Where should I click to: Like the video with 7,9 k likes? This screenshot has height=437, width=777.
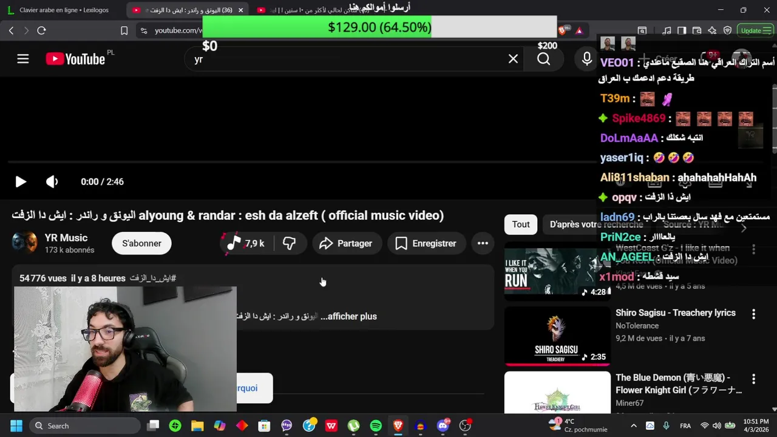pos(246,243)
